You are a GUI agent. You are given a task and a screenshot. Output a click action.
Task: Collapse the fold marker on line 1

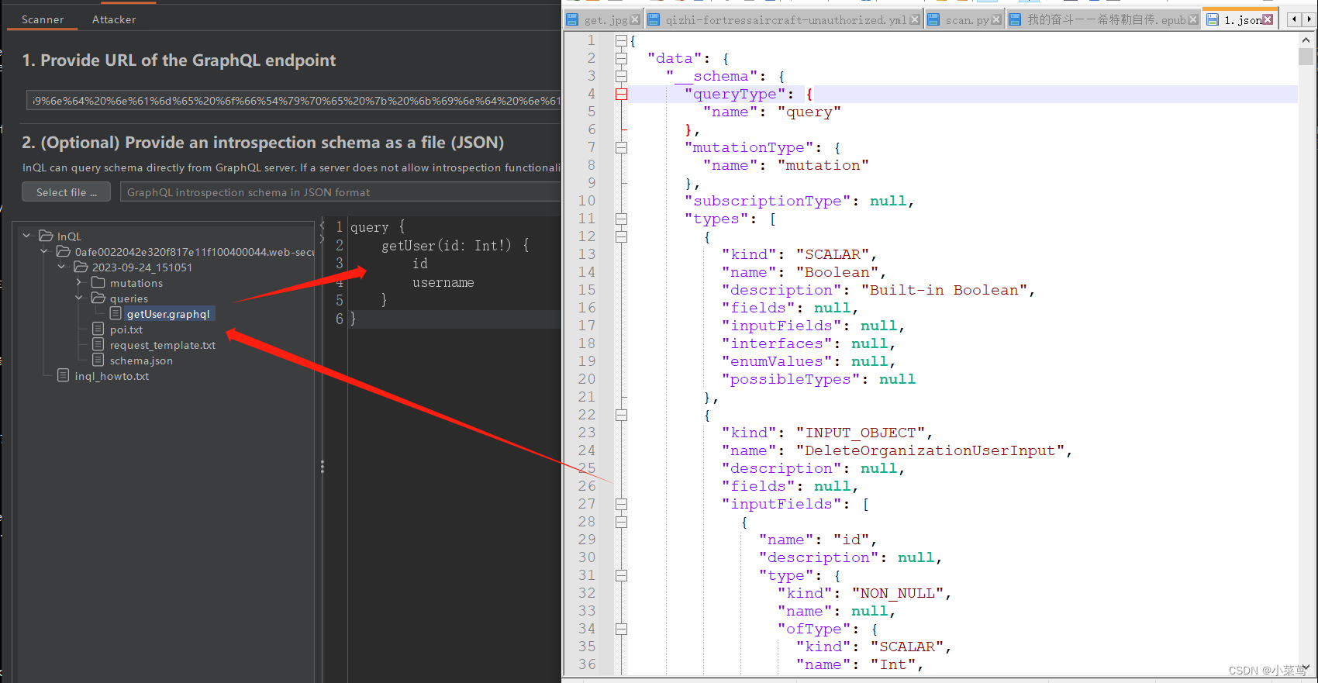(621, 40)
